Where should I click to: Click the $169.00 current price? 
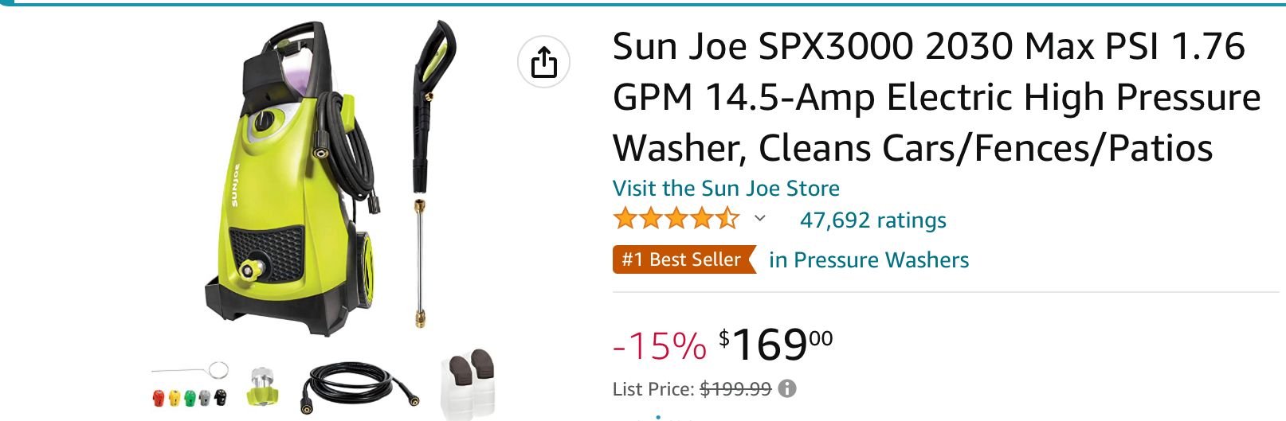click(x=777, y=345)
